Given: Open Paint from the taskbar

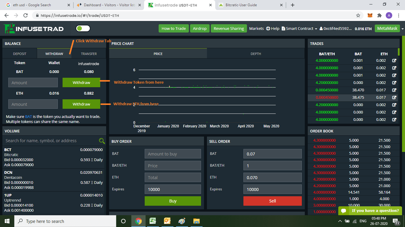Looking at the screenshot, I should click(182, 221).
